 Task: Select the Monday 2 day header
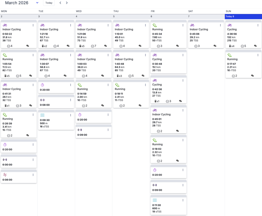19,16
